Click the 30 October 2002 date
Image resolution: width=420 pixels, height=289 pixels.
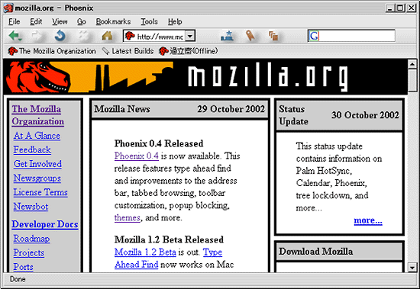click(365, 115)
